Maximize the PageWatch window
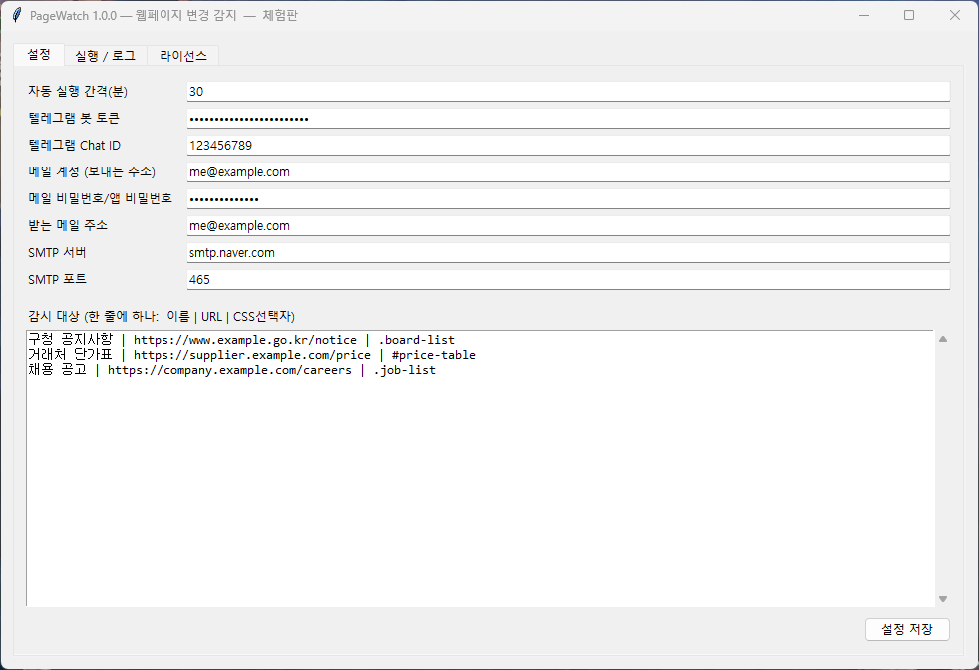 coord(909,15)
